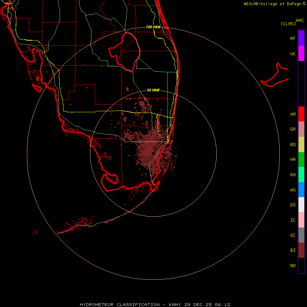Click the DS white legend swatch

point(301,205)
